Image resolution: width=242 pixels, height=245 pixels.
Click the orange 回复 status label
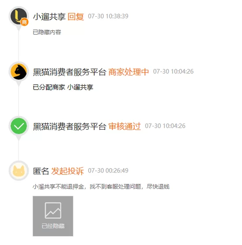tap(76, 17)
